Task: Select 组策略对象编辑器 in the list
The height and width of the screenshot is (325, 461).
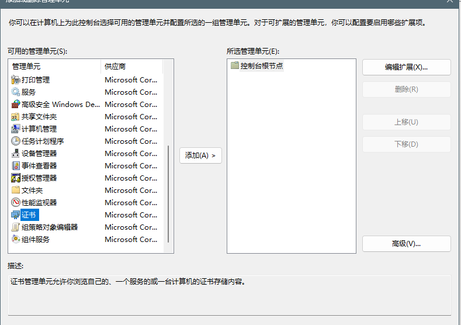Action: point(50,227)
